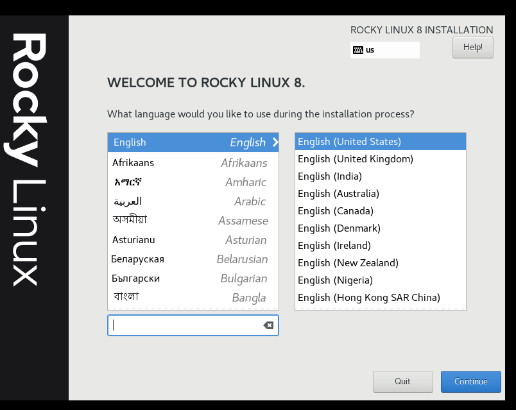The image size is (516, 410).
Task: Select Bangla from the language list
Action: click(193, 298)
